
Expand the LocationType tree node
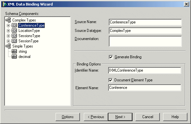tap(8, 31)
